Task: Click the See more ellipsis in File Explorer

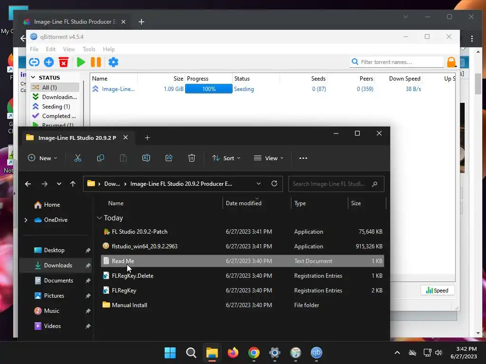Action: point(303,158)
